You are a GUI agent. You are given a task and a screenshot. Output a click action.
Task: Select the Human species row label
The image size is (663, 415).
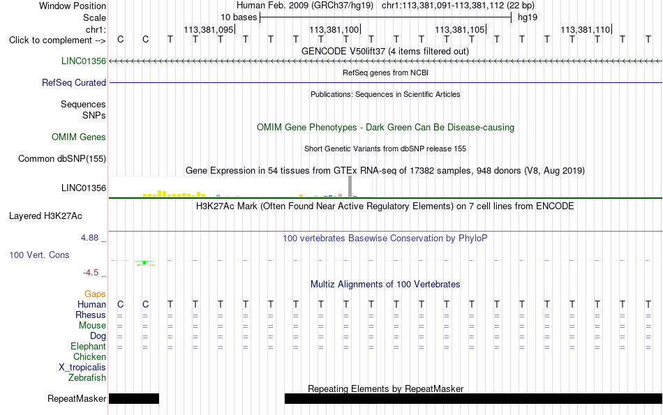click(91, 304)
